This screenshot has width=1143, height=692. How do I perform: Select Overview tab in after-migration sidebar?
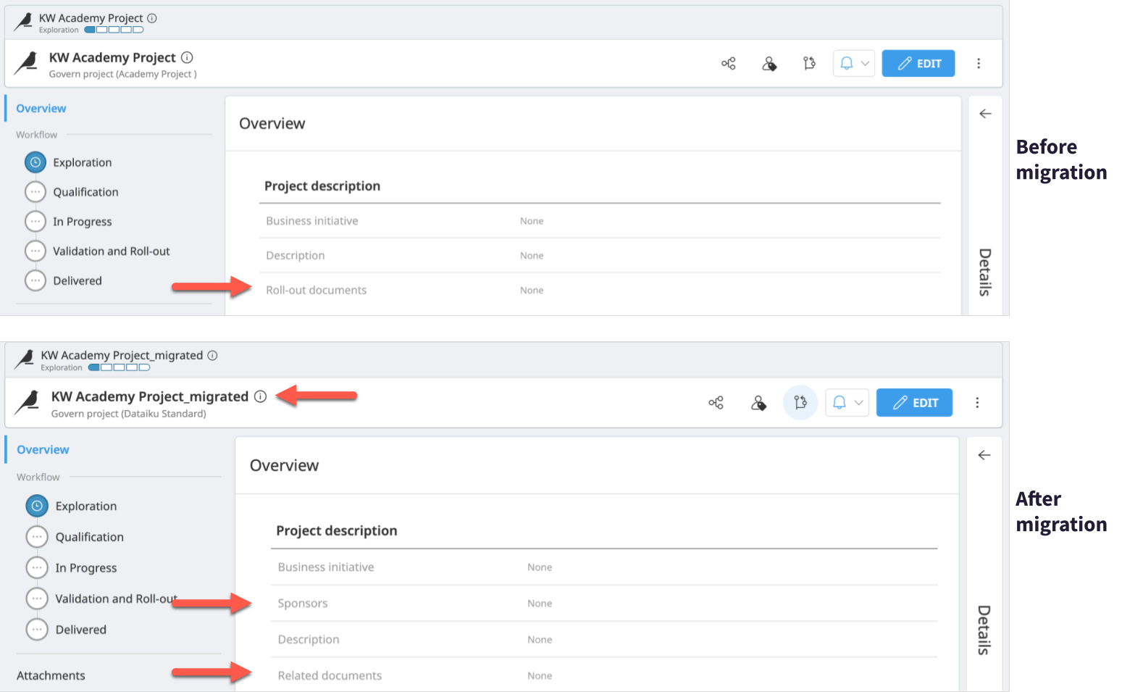pos(43,450)
